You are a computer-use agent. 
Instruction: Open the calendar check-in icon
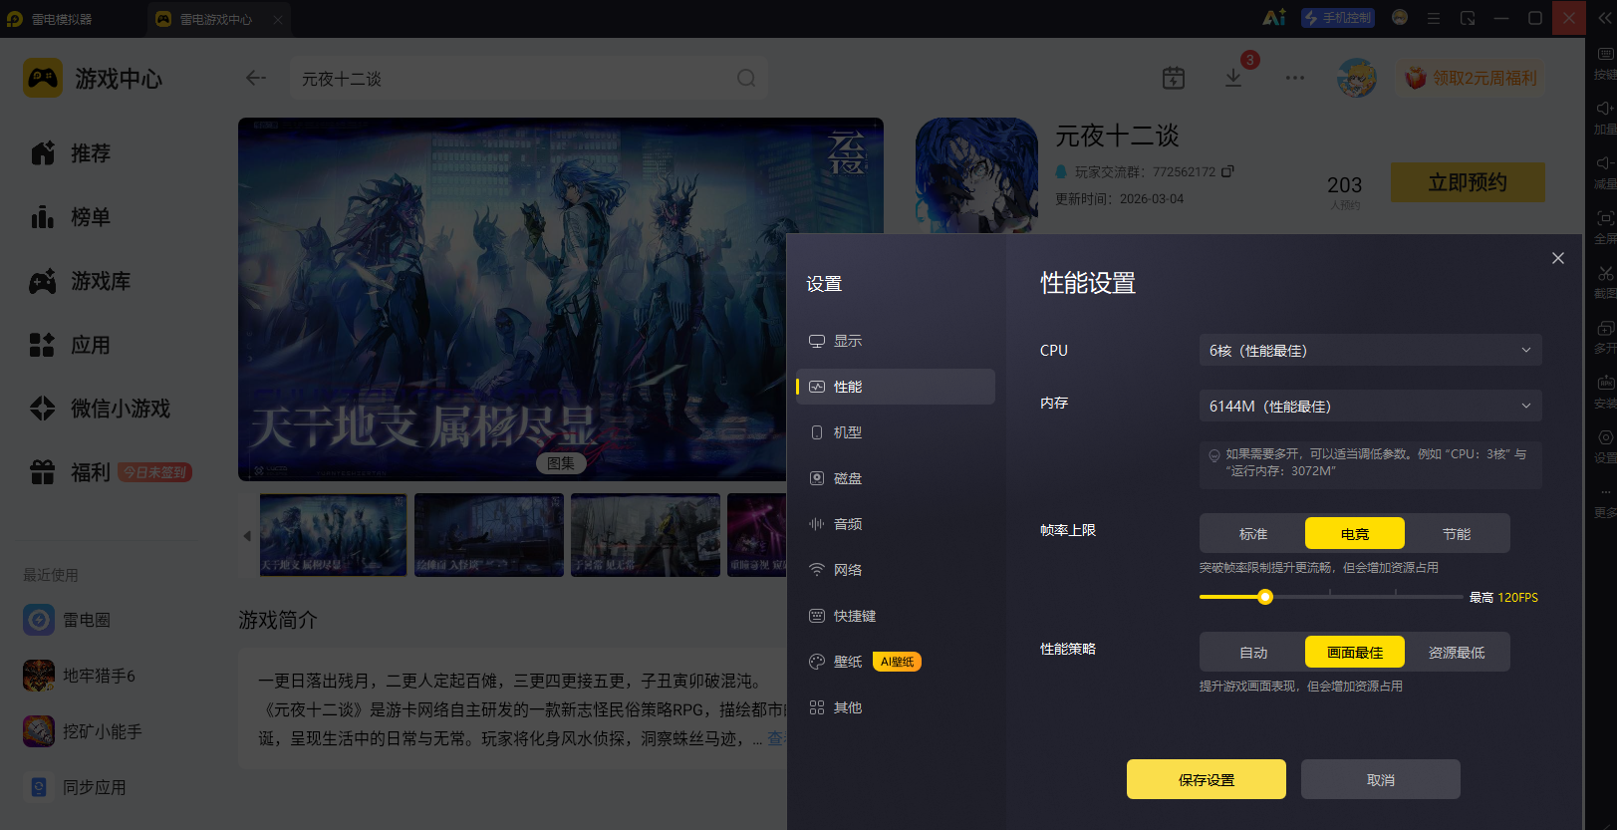1174,78
